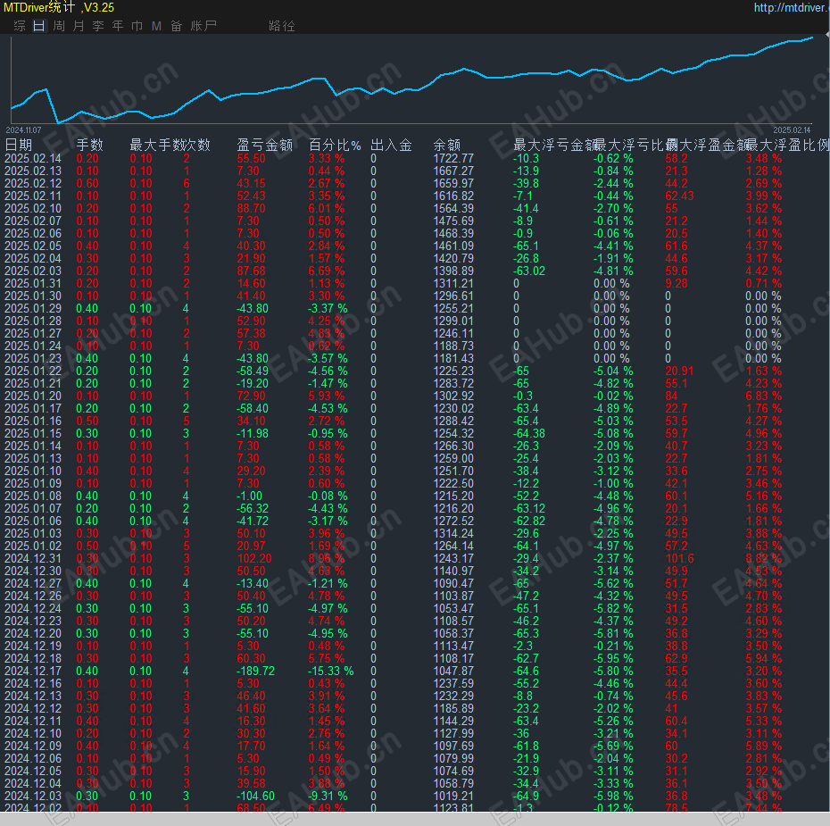Switch to the 综 summary tab
The height and width of the screenshot is (826, 830).
coord(20,26)
